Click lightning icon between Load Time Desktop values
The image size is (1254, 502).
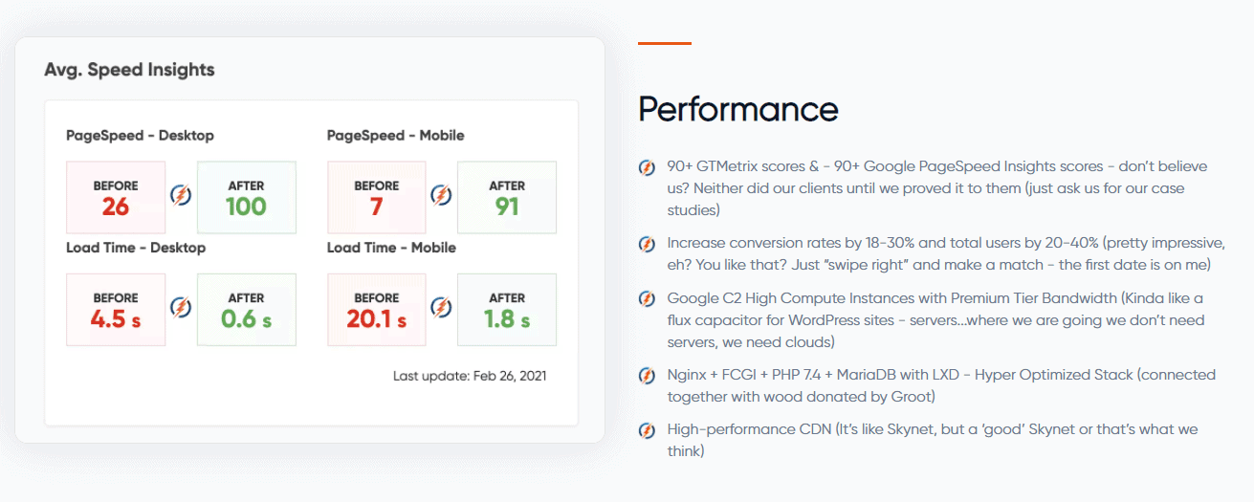[x=181, y=308]
